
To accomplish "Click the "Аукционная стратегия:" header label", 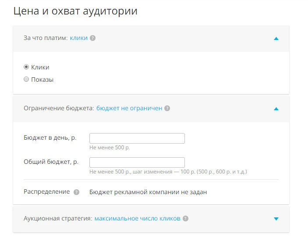I will tap(57, 218).
